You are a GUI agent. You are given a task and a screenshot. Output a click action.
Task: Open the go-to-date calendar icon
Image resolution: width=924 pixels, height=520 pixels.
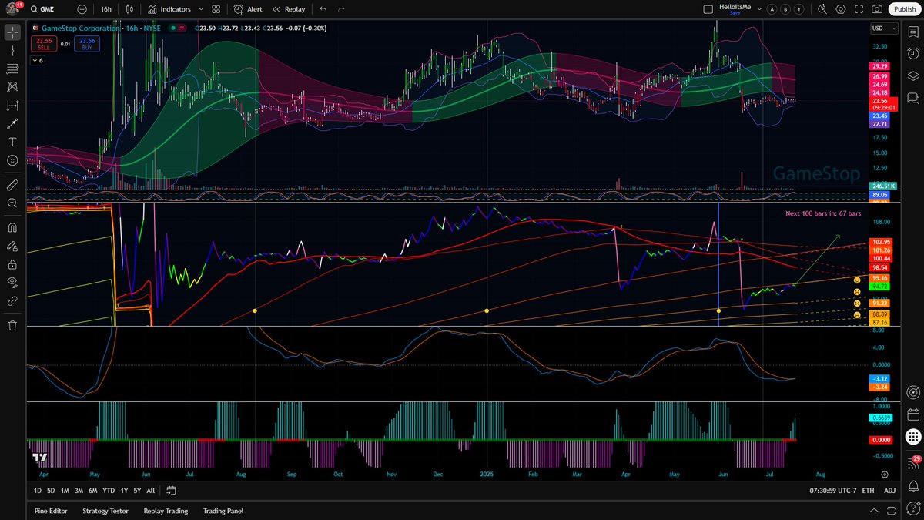(171, 491)
